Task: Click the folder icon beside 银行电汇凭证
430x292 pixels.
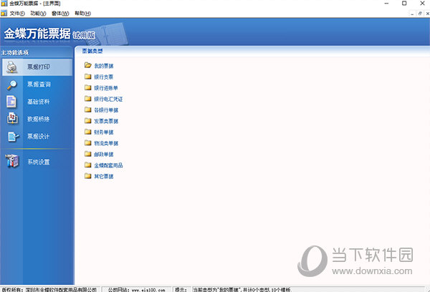Action: pos(87,99)
